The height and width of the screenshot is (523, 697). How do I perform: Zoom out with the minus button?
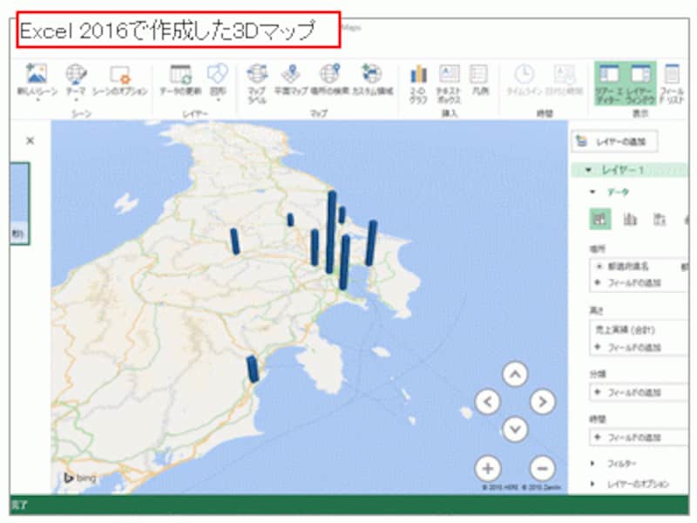tap(542, 468)
